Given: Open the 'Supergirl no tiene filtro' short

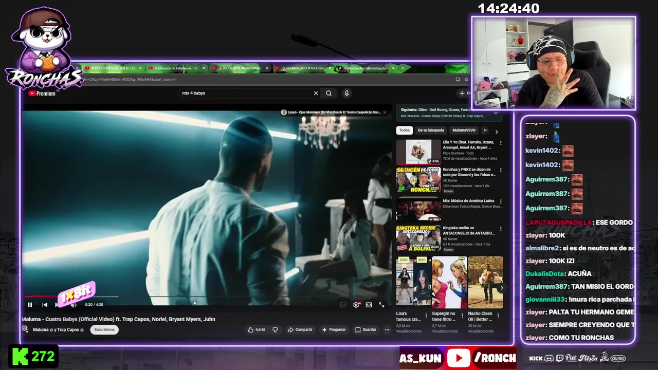Looking at the screenshot, I should pos(449,282).
